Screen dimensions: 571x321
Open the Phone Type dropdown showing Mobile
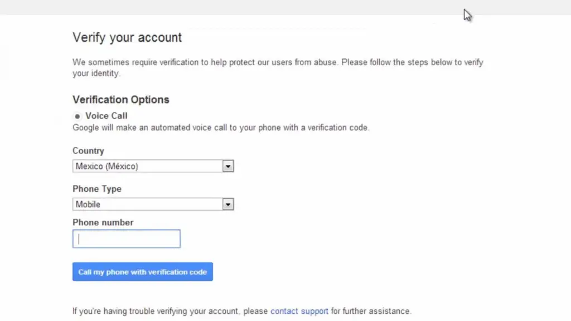(x=153, y=204)
